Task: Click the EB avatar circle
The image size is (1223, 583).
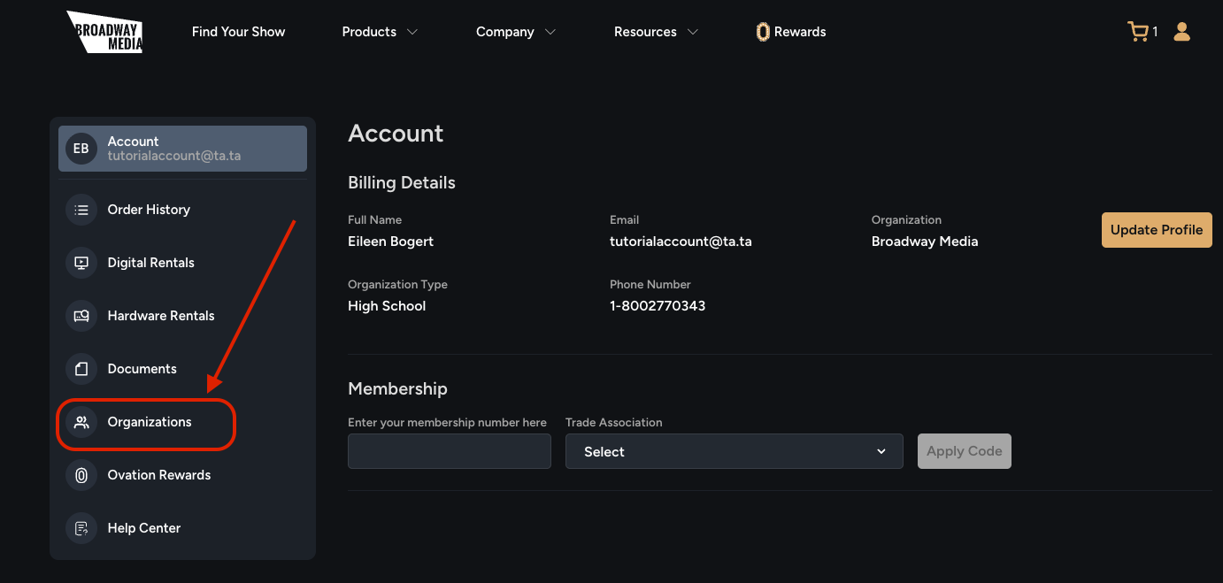Action: (x=81, y=148)
